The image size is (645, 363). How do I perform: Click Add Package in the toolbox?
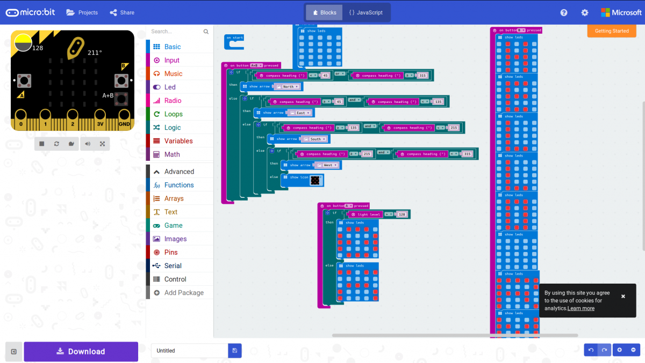[180, 293]
